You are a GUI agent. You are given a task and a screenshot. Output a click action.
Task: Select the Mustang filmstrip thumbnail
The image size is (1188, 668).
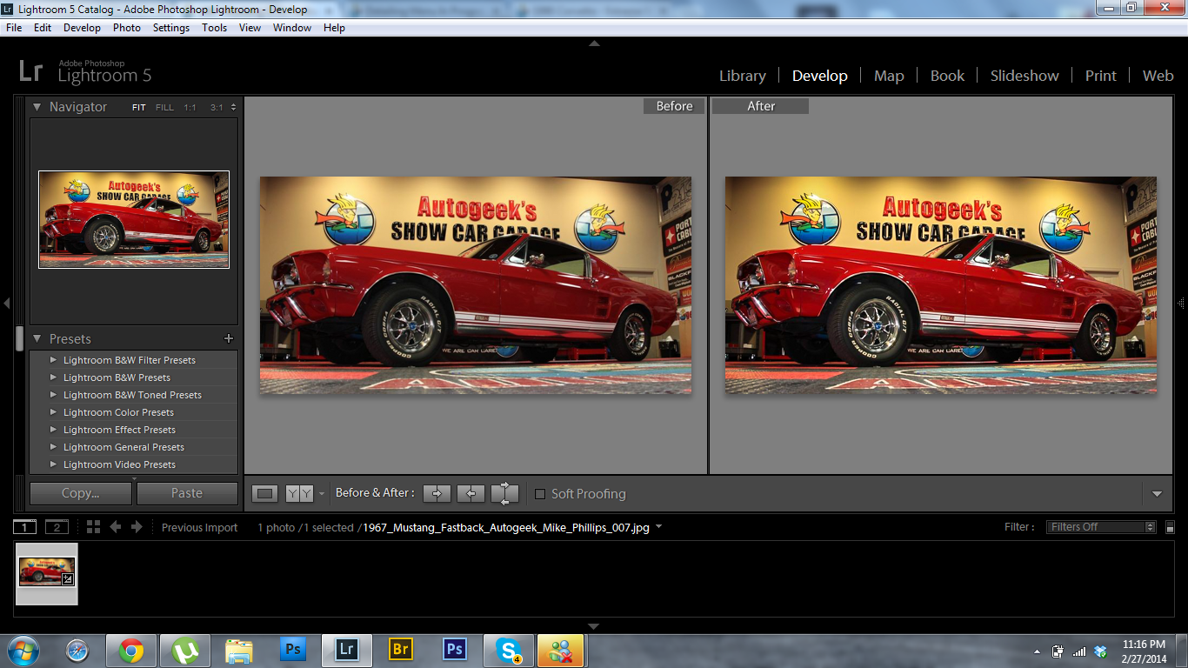coord(47,573)
